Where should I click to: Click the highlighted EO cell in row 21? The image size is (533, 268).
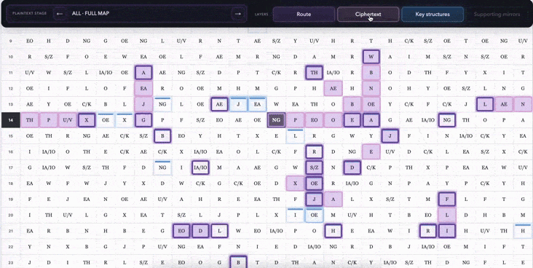(x=181, y=231)
